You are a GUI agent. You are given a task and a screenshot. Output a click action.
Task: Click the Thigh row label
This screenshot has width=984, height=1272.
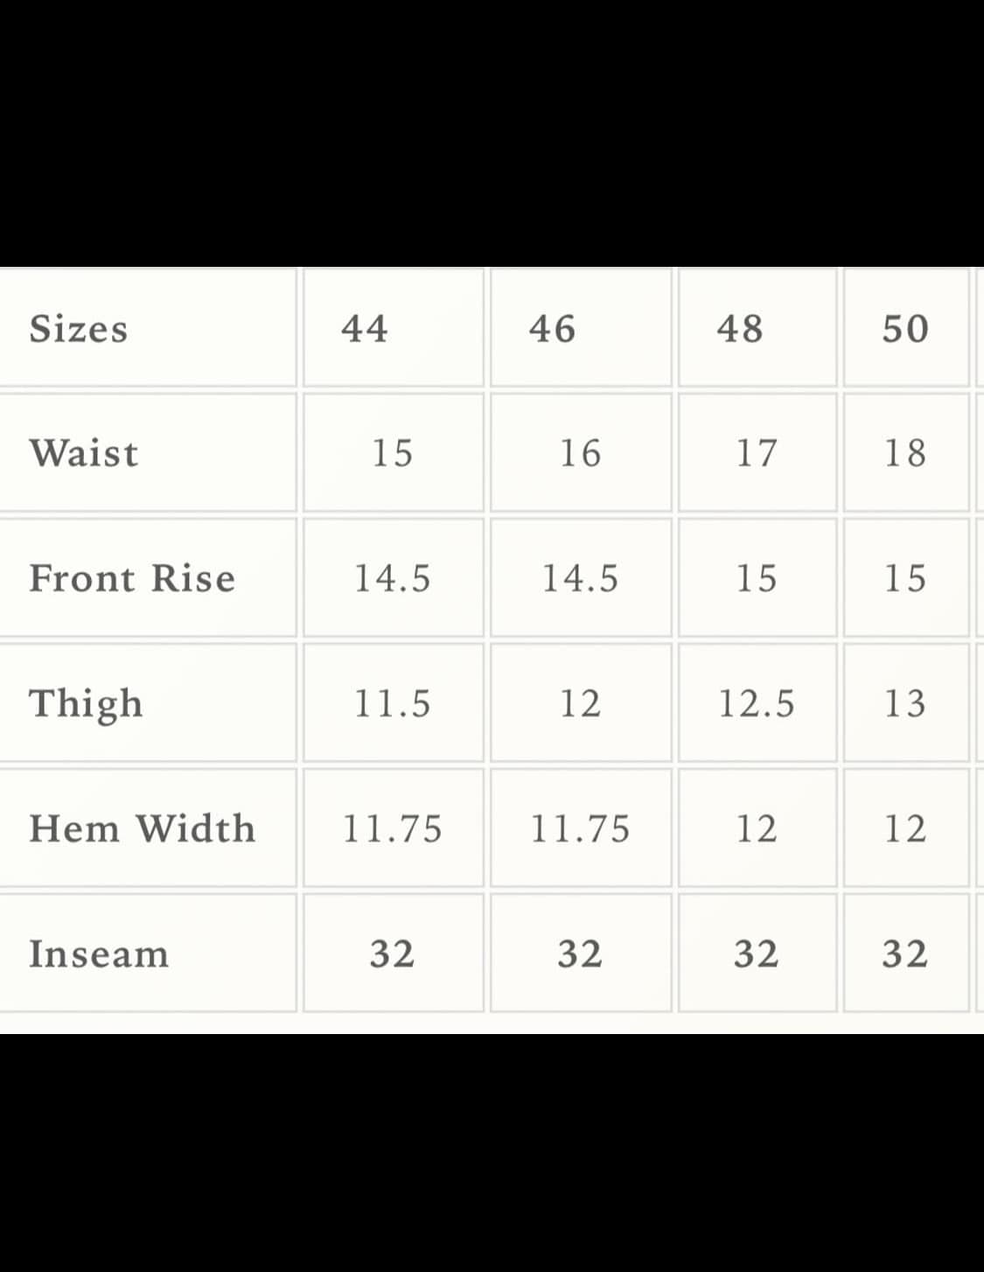click(86, 703)
